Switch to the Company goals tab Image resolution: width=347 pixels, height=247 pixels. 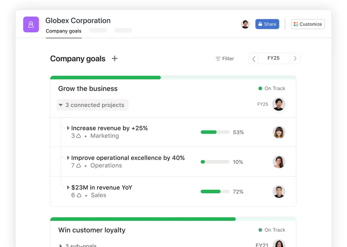[x=63, y=31]
